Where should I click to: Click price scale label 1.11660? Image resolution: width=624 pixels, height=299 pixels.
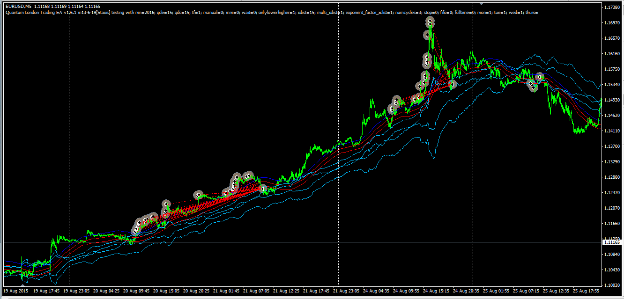coord(612,224)
